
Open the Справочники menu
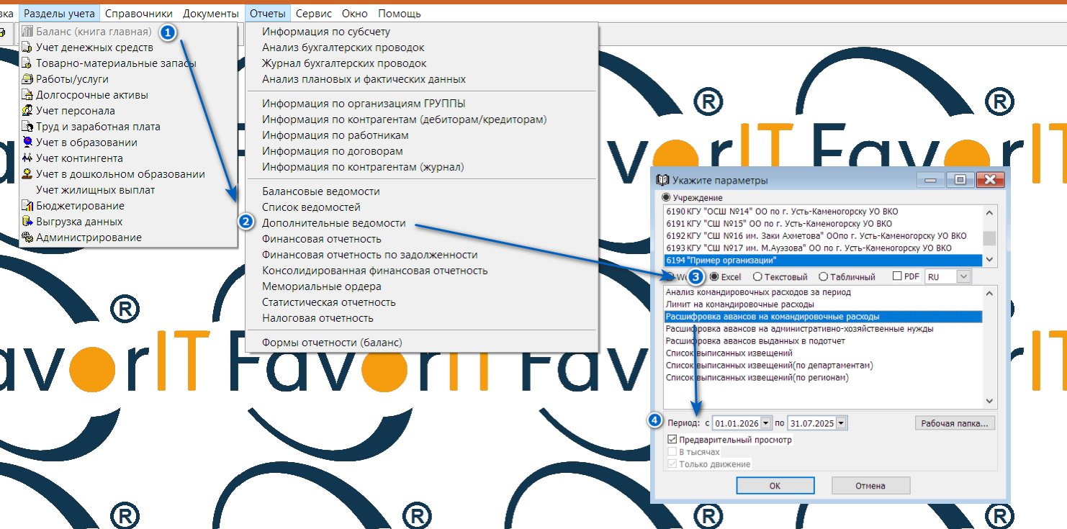[x=138, y=14]
